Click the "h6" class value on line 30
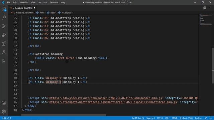 coord(46,38)
